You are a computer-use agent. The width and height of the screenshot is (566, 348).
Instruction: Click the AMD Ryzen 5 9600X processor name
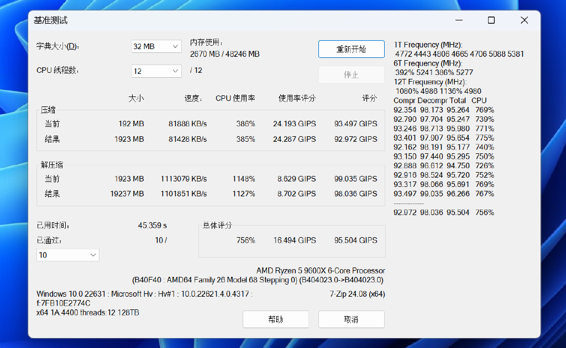point(321,271)
